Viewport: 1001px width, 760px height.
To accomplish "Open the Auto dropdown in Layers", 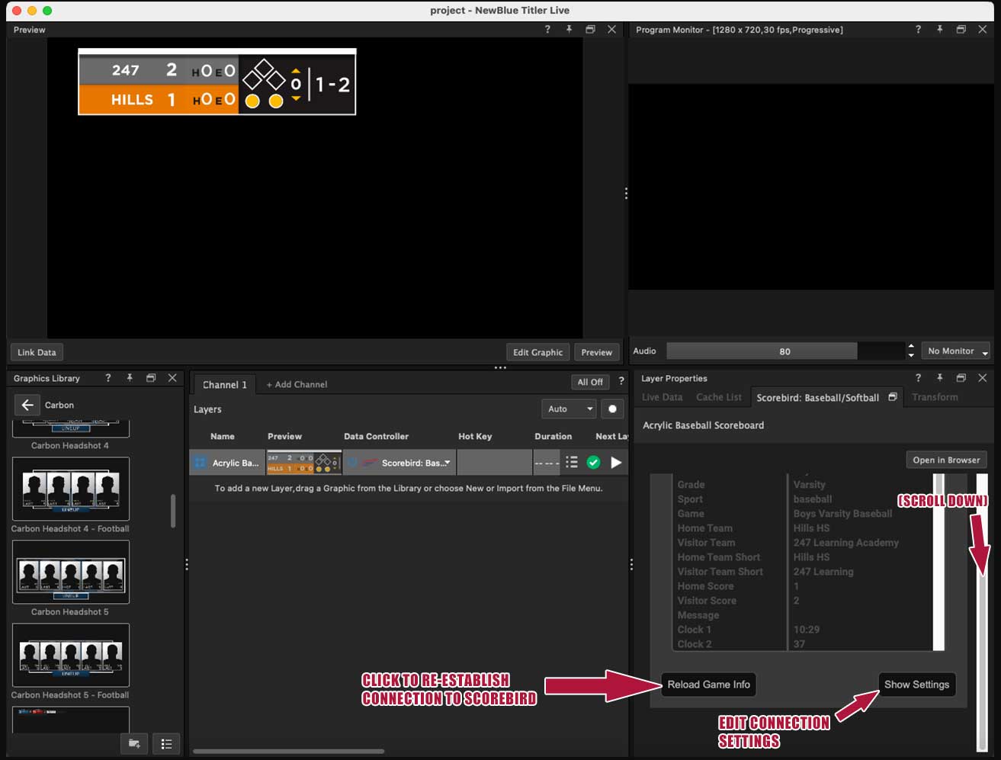I will pos(569,409).
